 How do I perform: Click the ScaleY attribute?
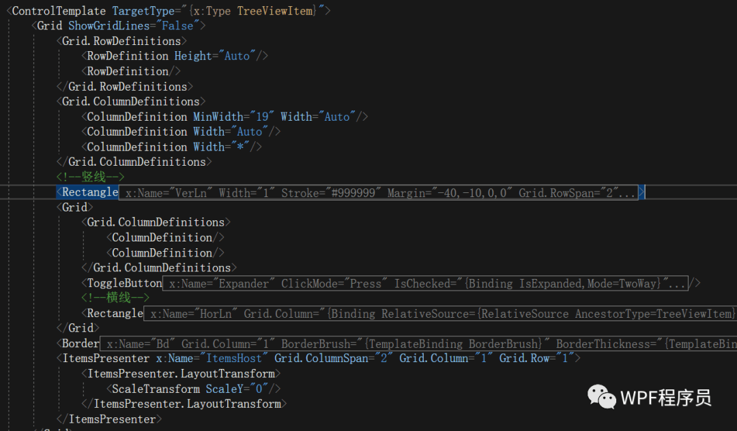[225, 389]
